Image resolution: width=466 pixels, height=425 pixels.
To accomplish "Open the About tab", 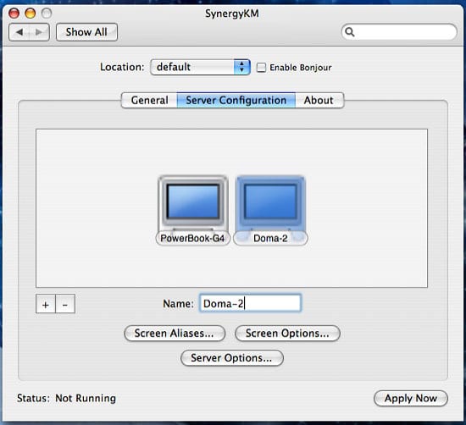I will click(x=319, y=101).
